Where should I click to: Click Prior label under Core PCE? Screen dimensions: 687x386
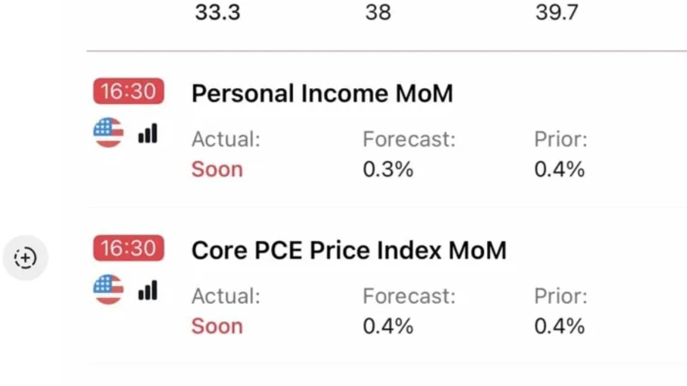pos(561,296)
